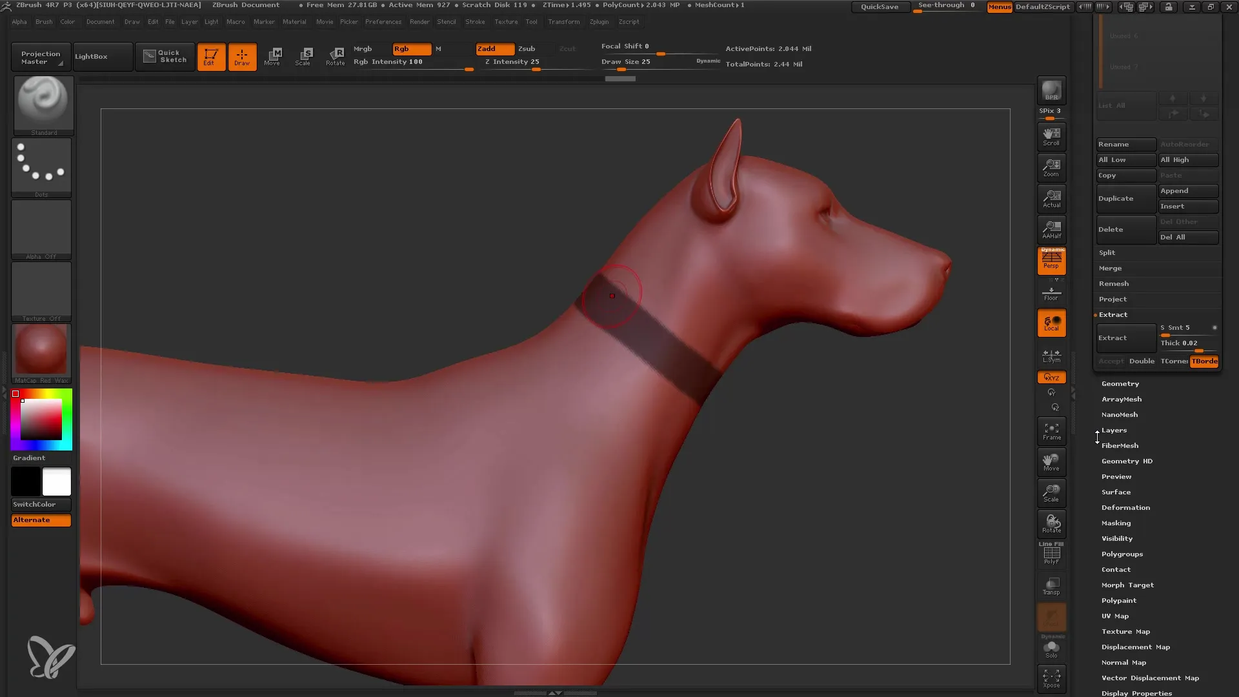Click the Frame view icon in sidebar

(x=1051, y=432)
